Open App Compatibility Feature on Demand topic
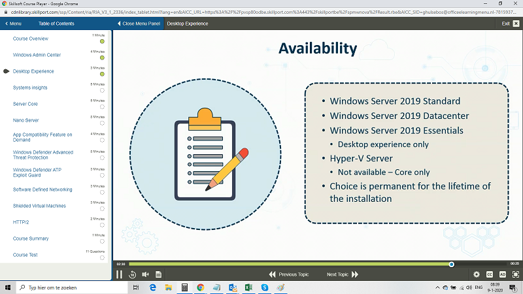The image size is (523, 294). click(42, 137)
